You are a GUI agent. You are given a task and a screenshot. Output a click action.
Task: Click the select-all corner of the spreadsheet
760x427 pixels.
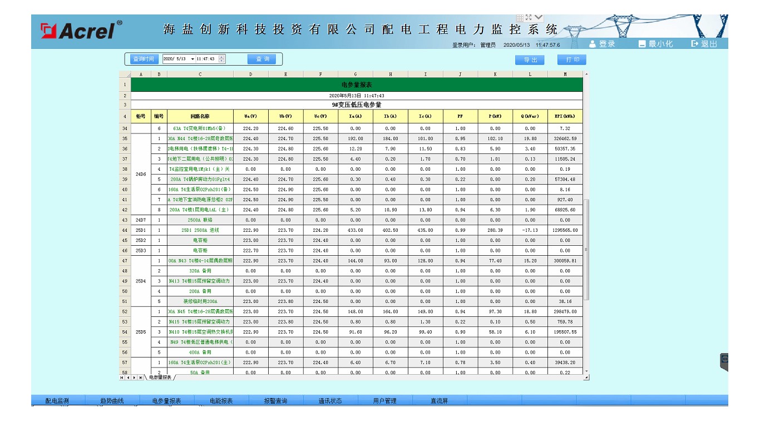[125, 74]
